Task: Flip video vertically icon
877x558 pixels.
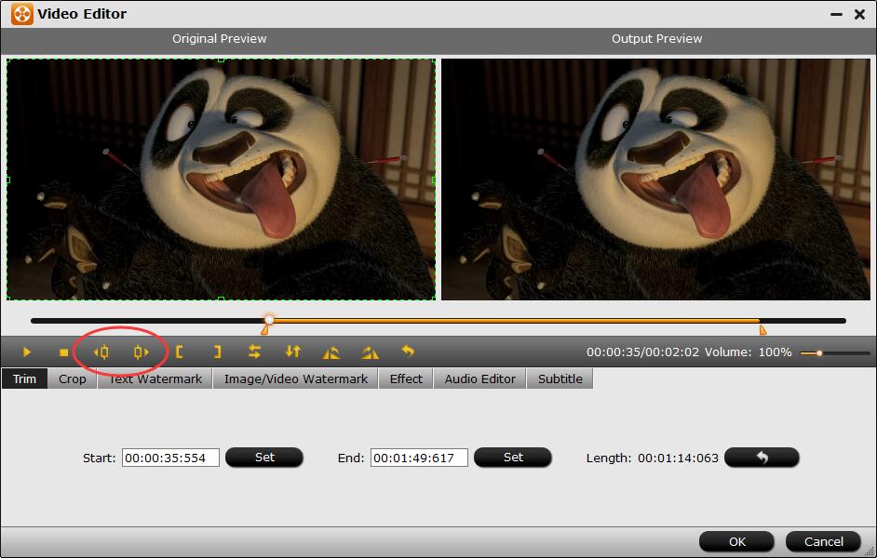Action: [x=293, y=352]
